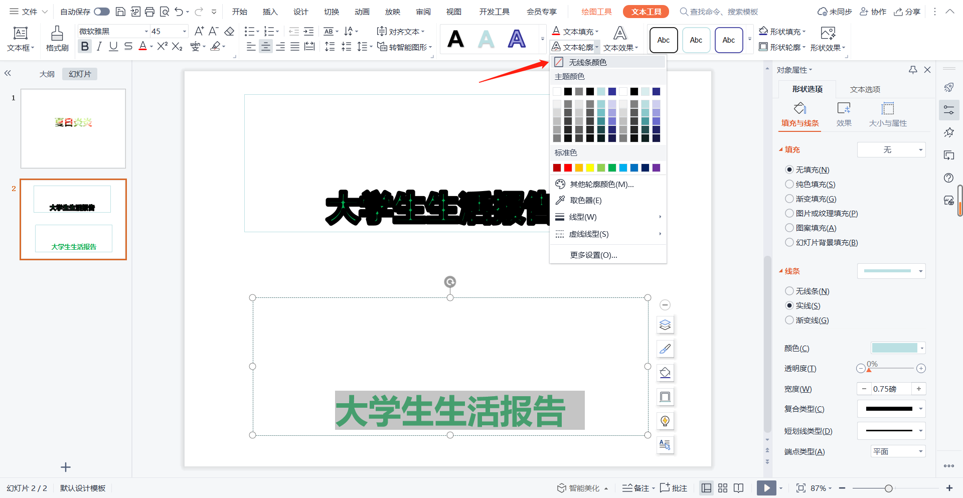Switch to slide sorter view icon
Image resolution: width=963 pixels, height=498 pixels.
pos(723,488)
